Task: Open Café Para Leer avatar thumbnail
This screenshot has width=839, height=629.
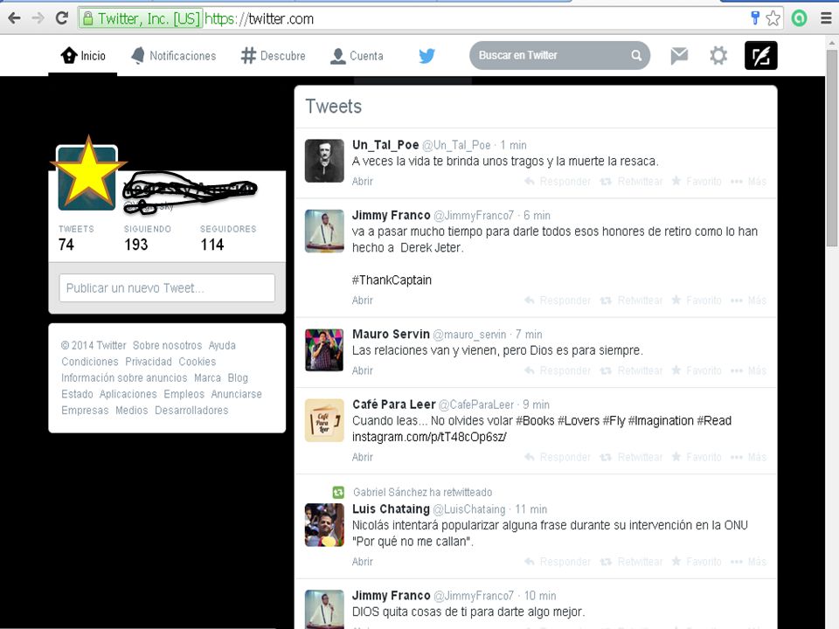Action: (324, 420)
